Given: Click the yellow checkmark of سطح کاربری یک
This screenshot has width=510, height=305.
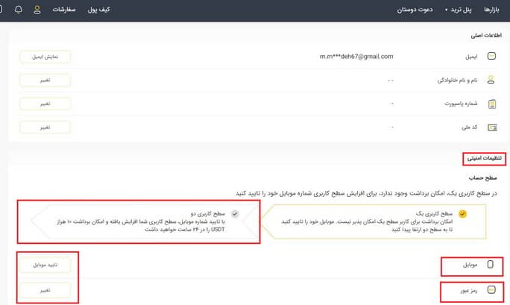Looking at the screenshot, I should pos(462,213).
